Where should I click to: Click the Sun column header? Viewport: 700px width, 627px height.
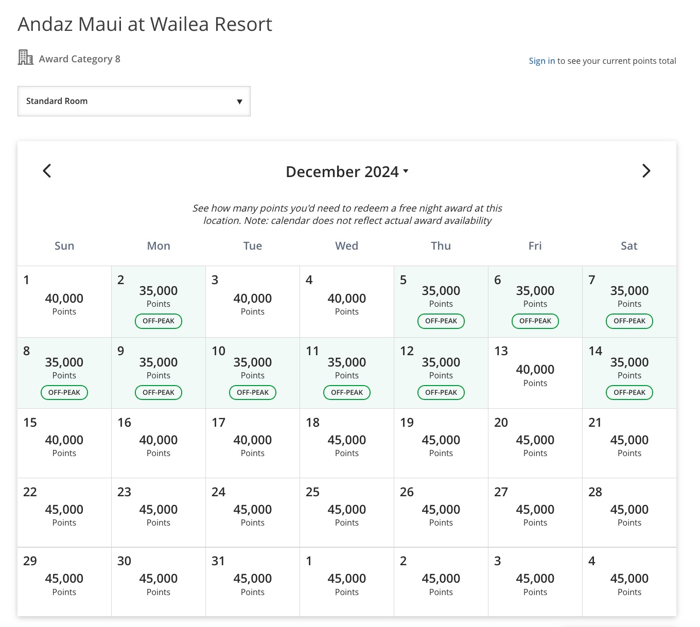64,246
